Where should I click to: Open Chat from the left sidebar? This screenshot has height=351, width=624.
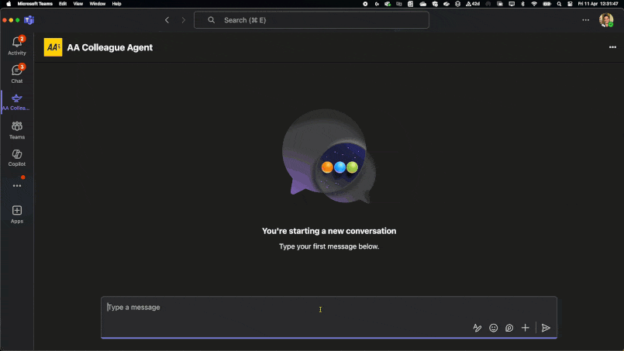click(x=17, y=73)
